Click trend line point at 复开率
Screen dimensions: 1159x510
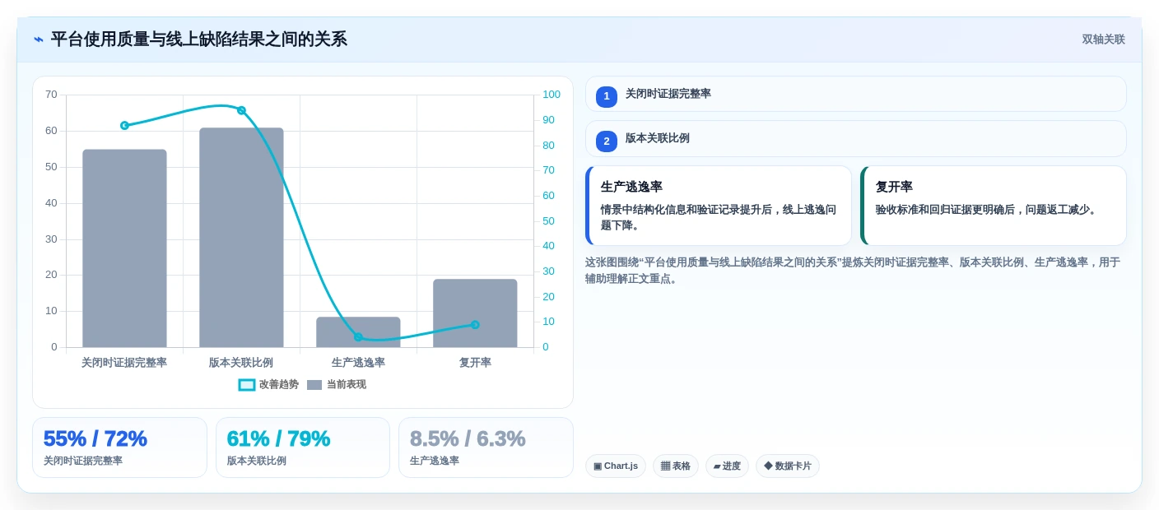point(475,325)
